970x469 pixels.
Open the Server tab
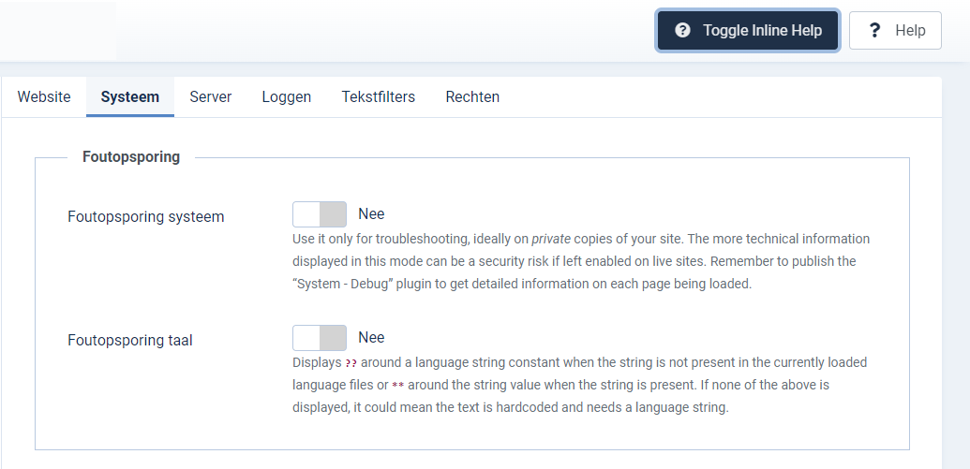211,96
